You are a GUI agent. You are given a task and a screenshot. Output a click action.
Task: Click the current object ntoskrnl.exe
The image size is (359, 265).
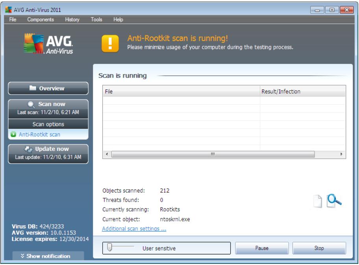175,219
